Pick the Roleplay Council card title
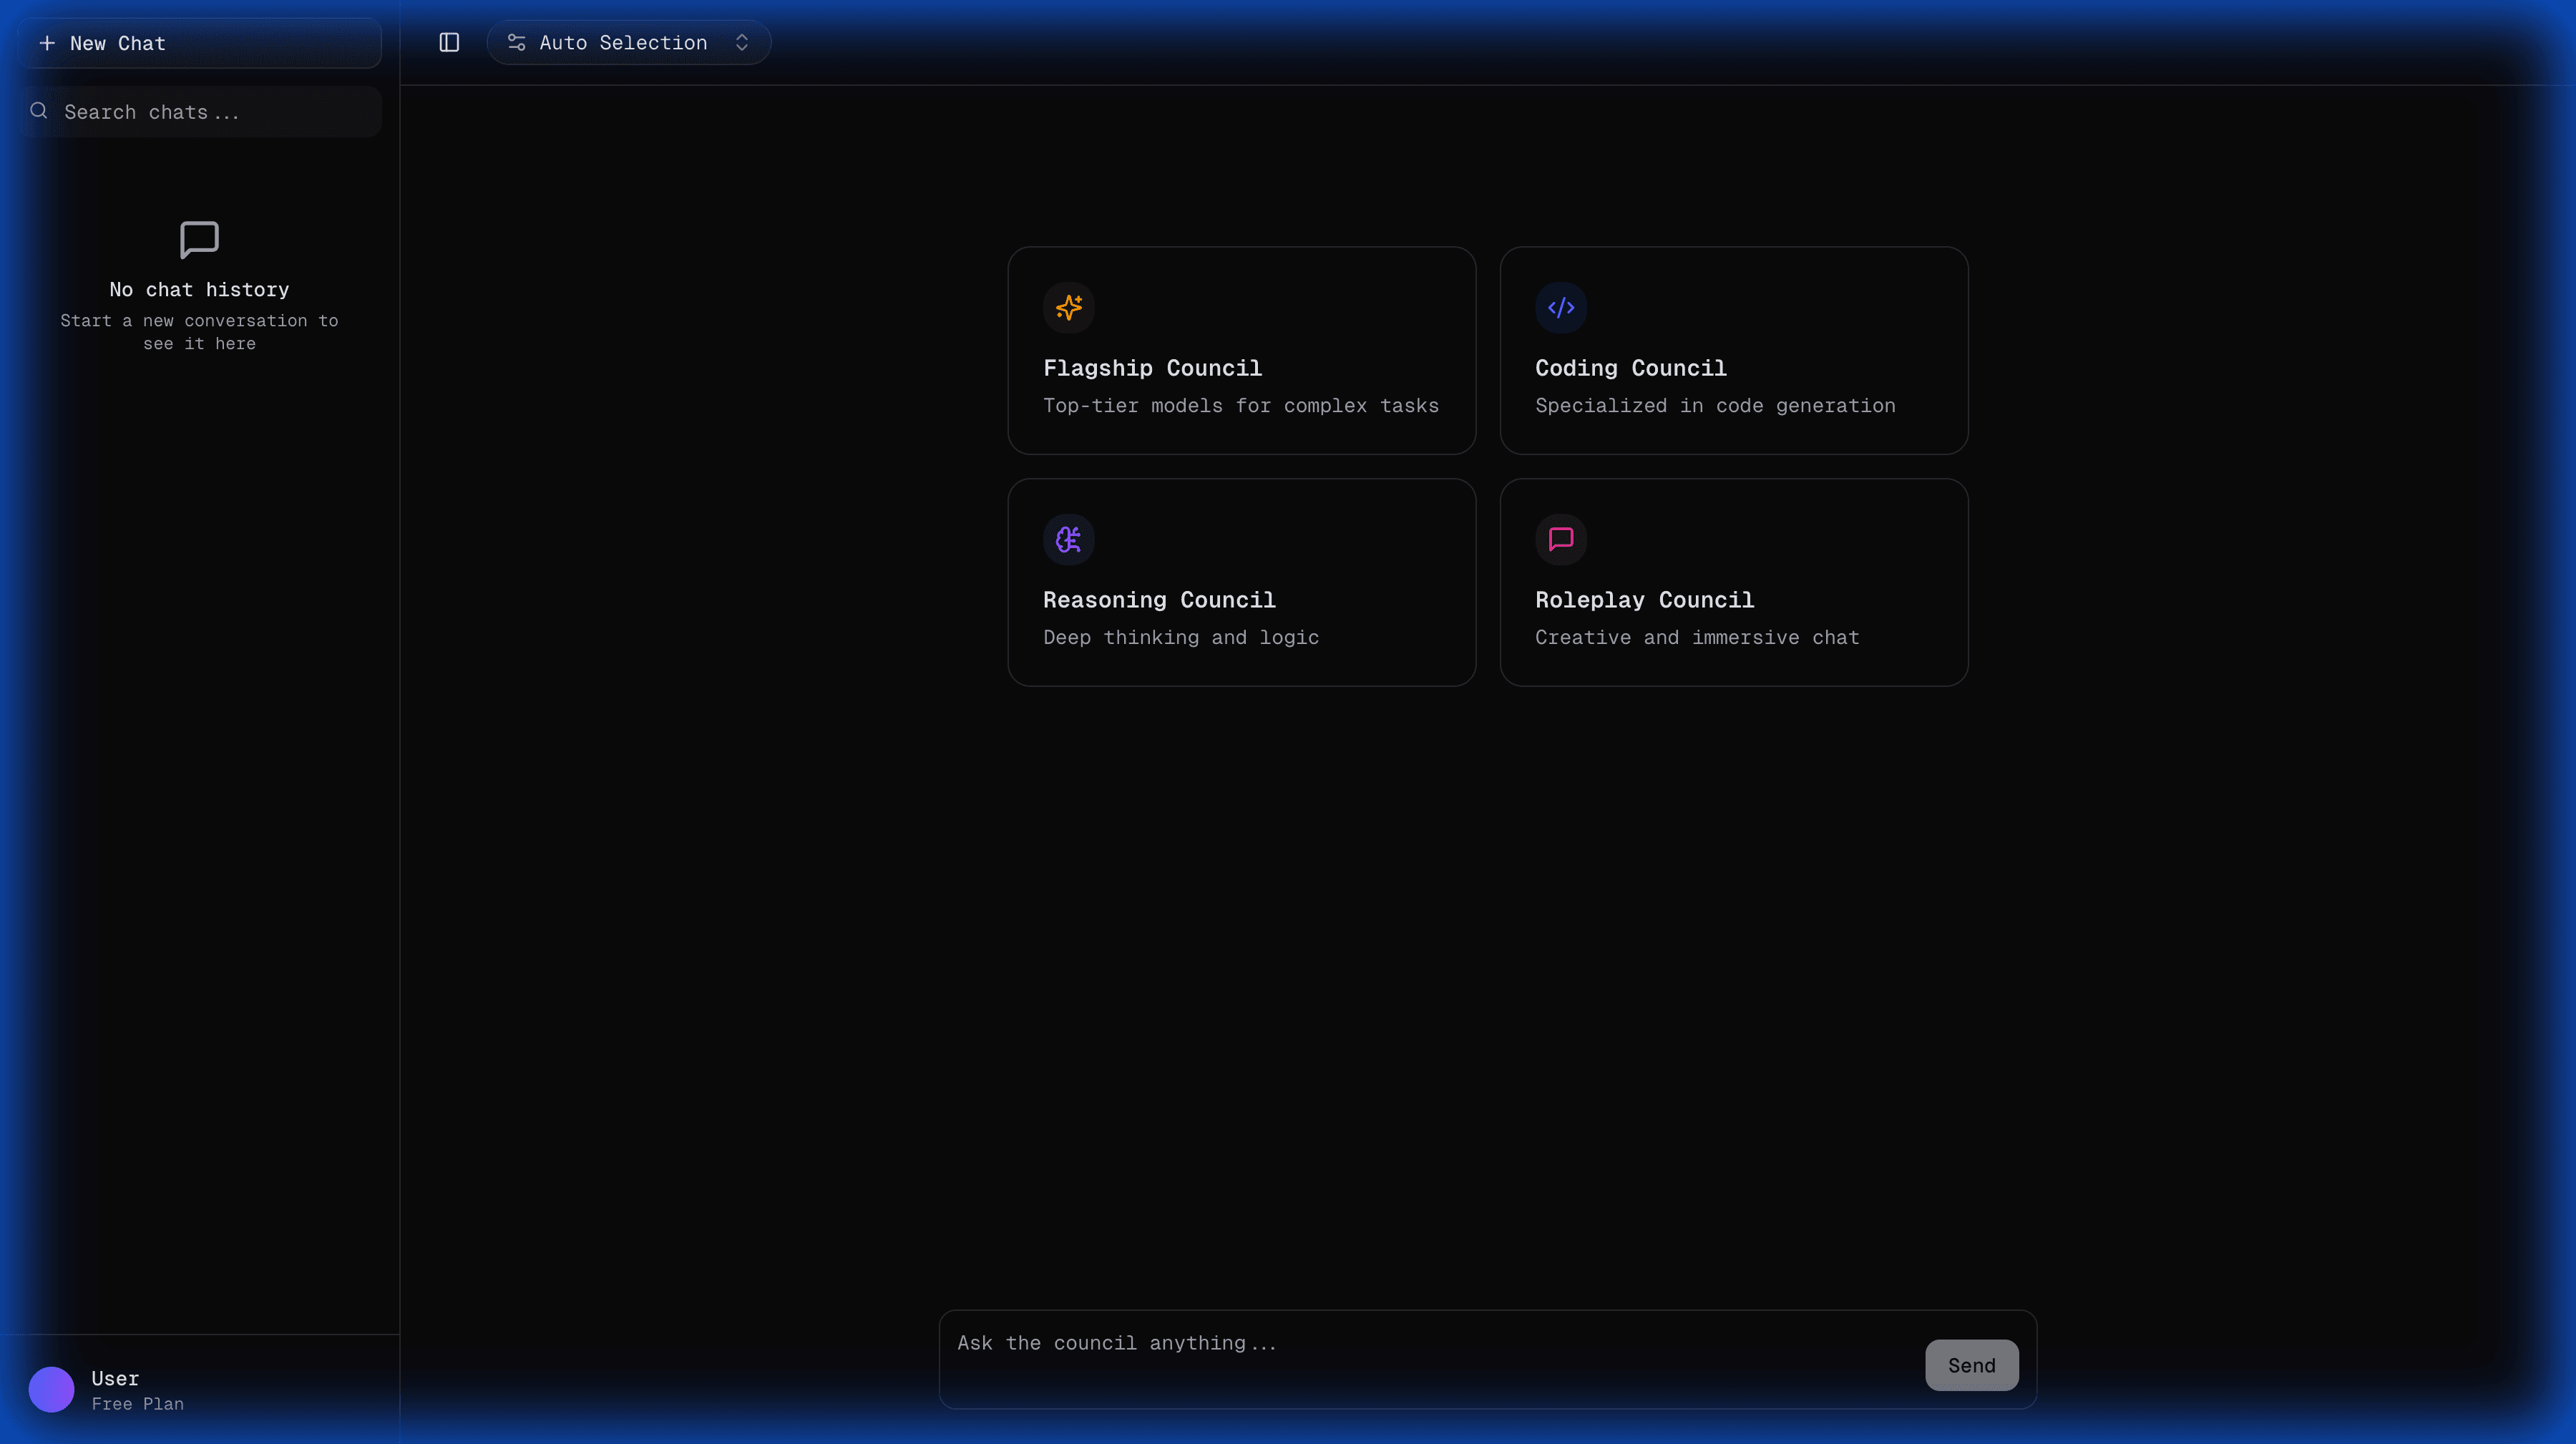This screenshot has height=1444, width=2576. tap(1644, 600)
